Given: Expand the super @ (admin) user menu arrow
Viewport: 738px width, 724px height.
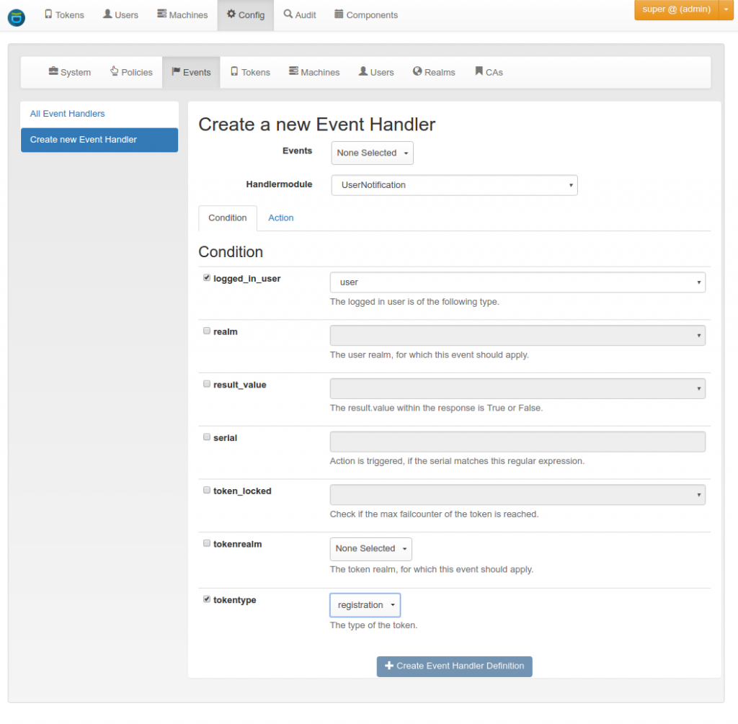Looking at the screenshot, I should (x=726, y=9).
